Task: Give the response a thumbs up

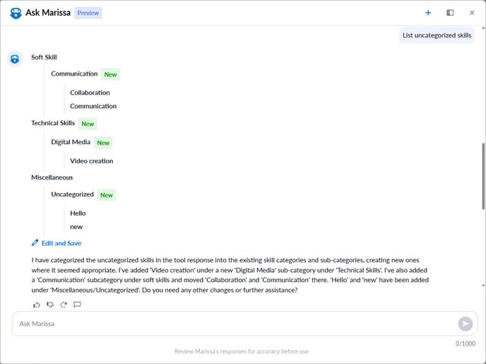Action: (x=37, y=305)
